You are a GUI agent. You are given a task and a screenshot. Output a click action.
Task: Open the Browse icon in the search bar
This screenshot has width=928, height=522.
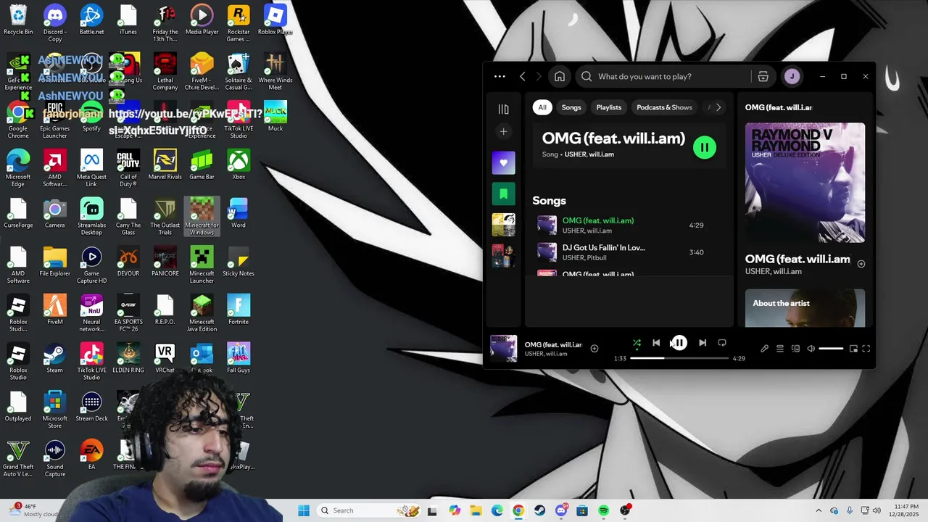pos(763,76)
